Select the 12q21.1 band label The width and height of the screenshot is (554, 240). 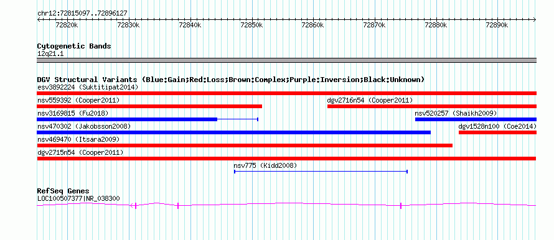pyautogui.click(x=50, y=54)
